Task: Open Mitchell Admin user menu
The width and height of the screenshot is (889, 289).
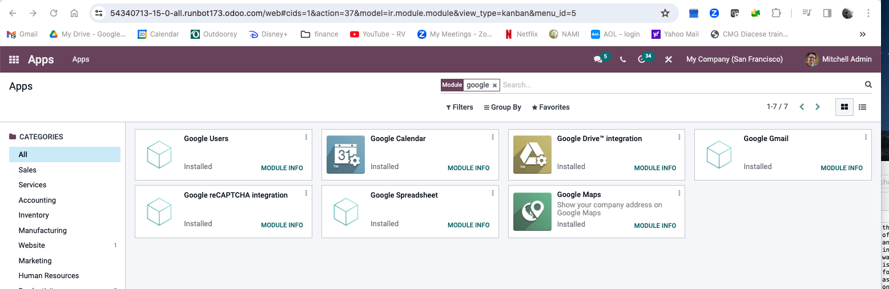Action: [838, 59]
